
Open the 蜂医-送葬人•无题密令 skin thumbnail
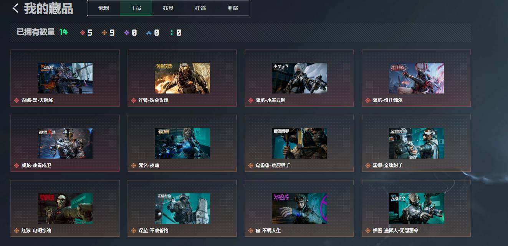tap(416, 208)
